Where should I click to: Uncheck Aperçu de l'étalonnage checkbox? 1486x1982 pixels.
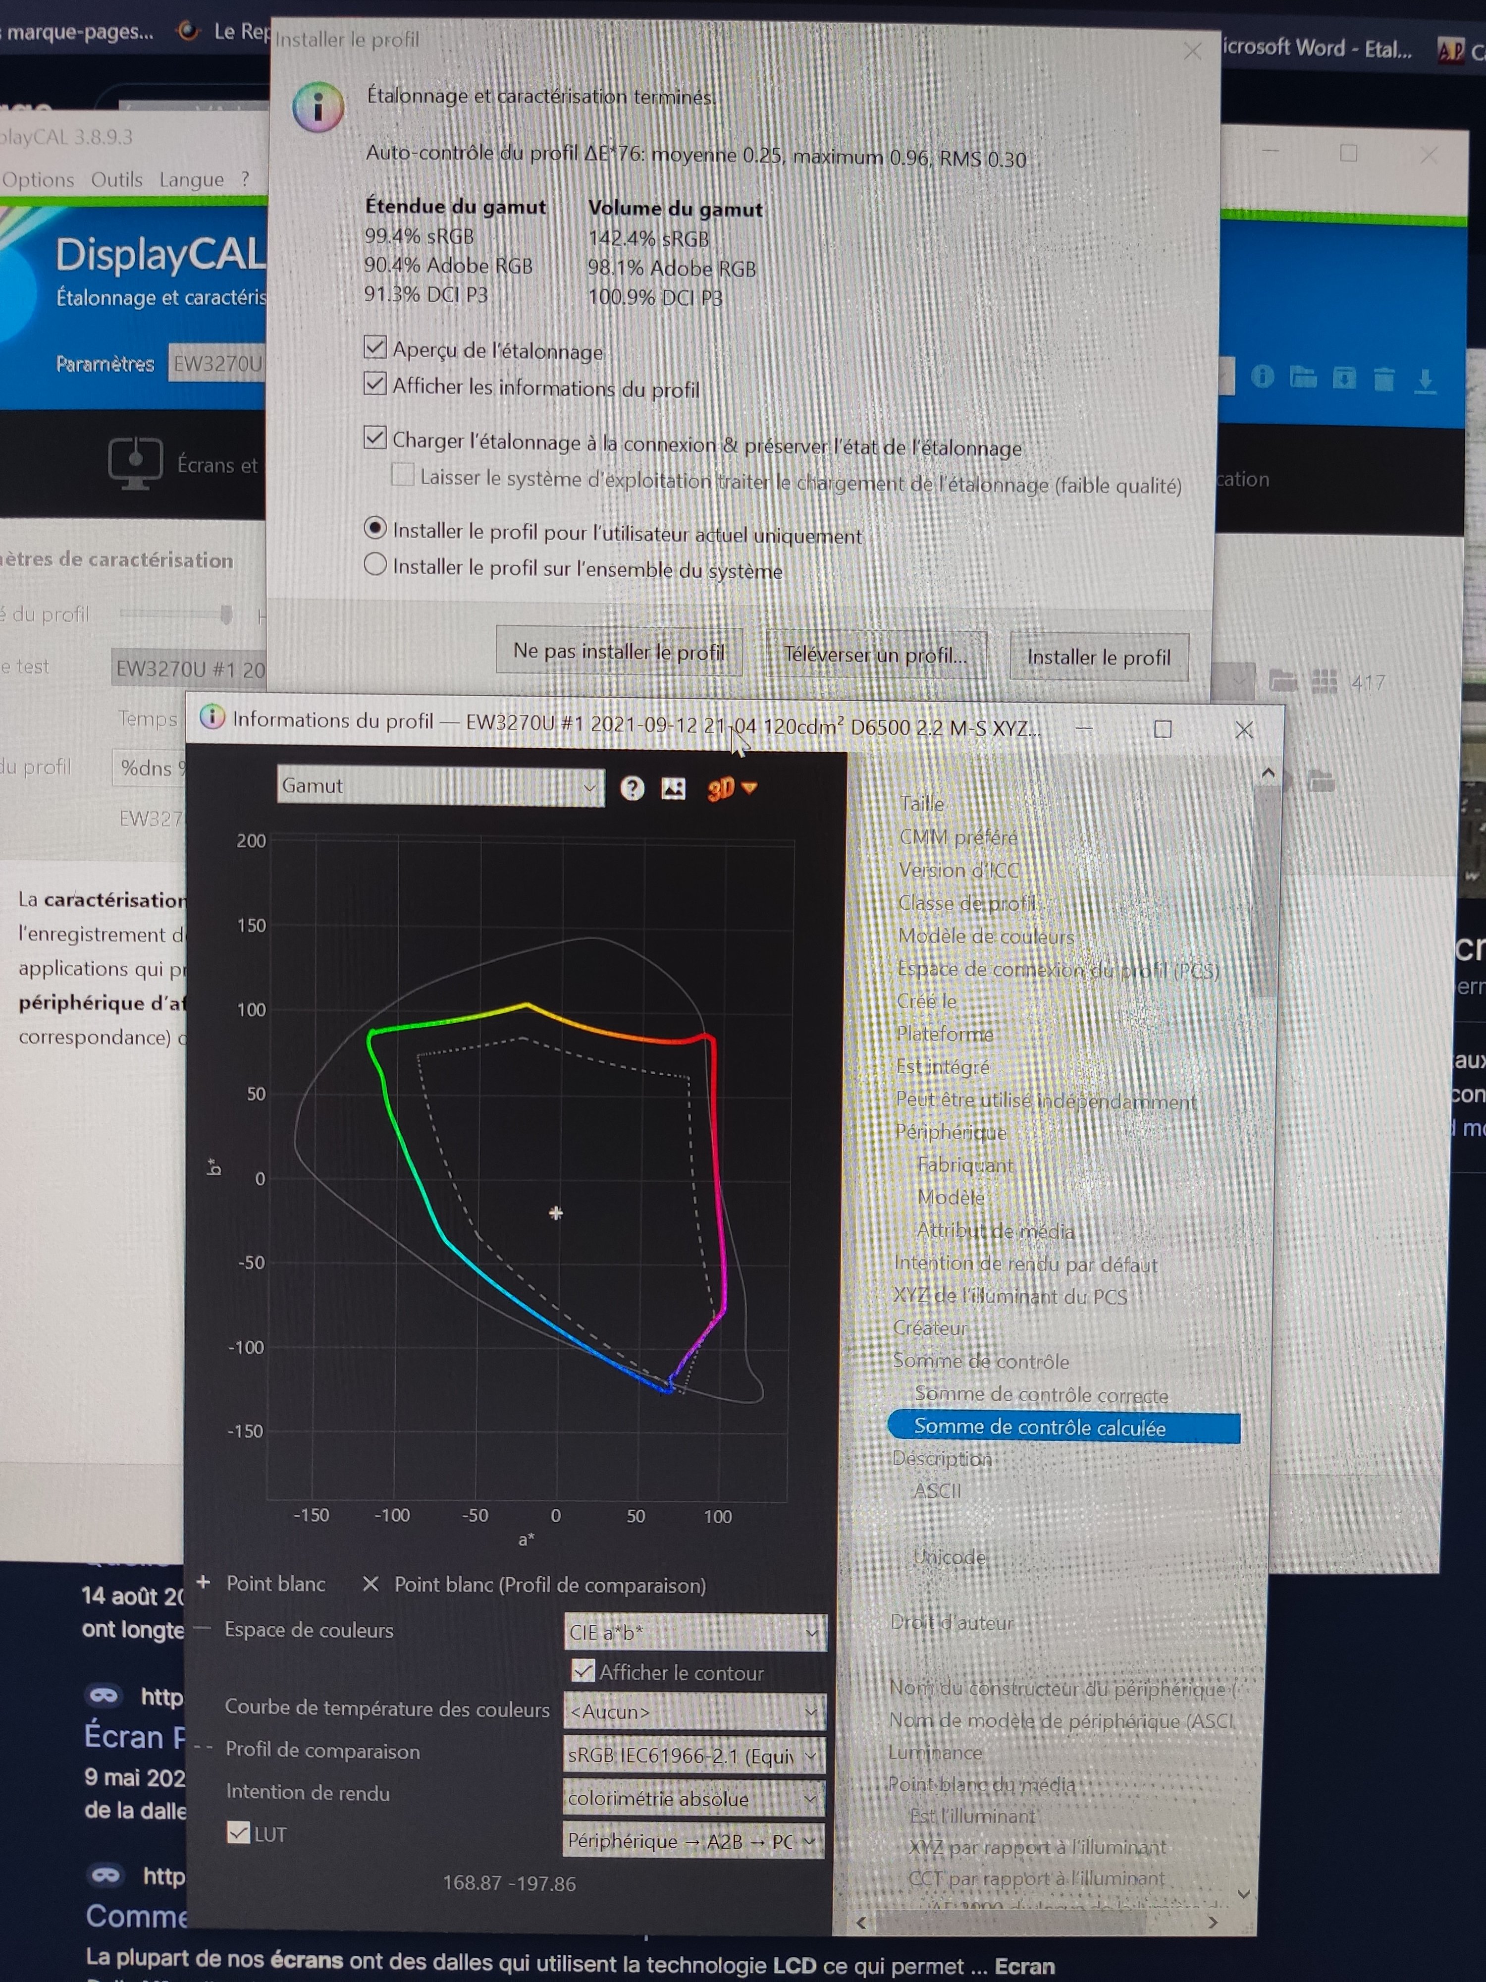(375, 347)
